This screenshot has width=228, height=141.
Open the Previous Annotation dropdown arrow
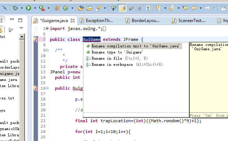[x=178, y=8]
